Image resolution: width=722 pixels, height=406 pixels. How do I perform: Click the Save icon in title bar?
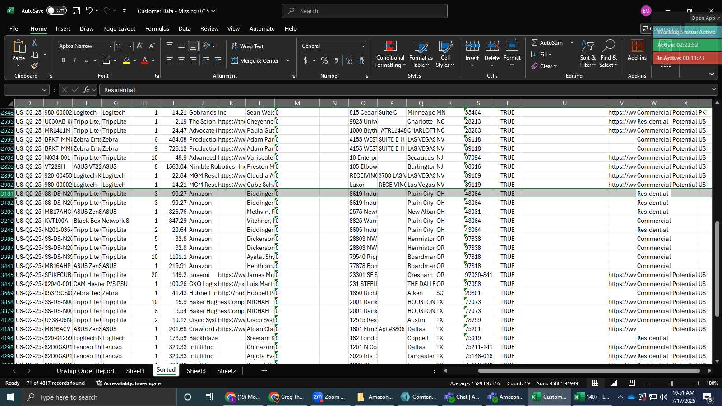coord(76,11)
